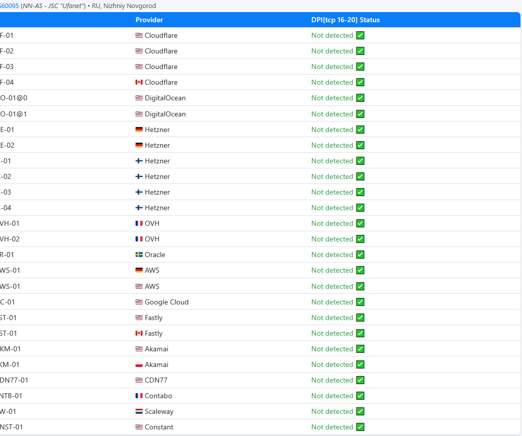522x436 pixels.
Task: Open the S60095 AS number link
Action: point(9,6)
